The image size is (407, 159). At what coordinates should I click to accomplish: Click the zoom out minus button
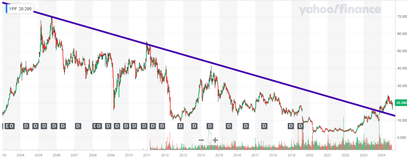point(201,140)
